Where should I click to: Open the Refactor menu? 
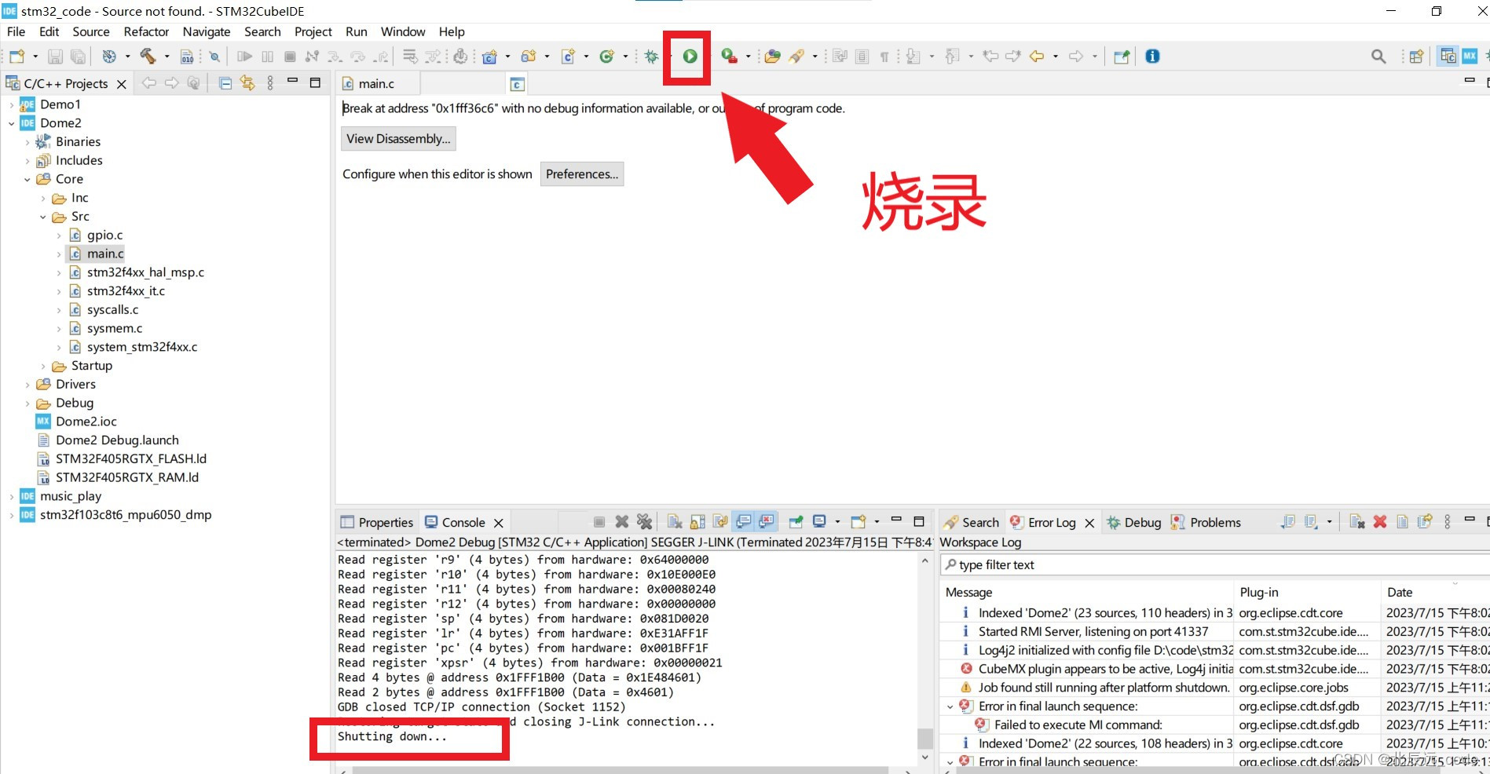(x=146, y=31)
